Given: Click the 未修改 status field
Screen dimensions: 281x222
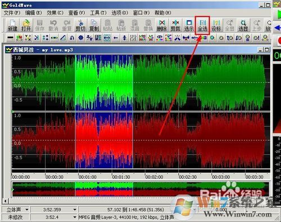Looking at the screenshot, I should pos(15,217).
